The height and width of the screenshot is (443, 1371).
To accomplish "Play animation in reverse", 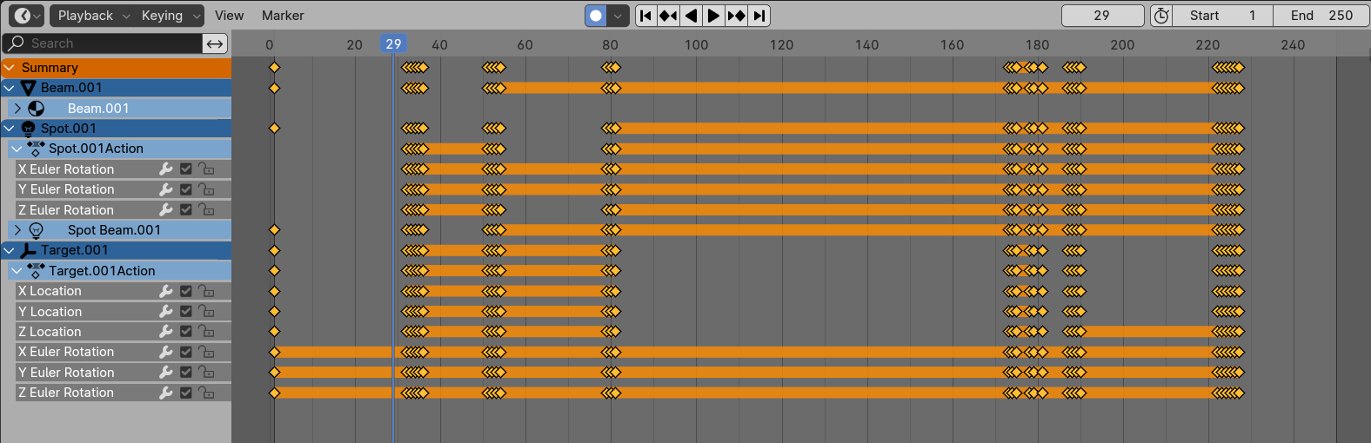I will 691,16.
